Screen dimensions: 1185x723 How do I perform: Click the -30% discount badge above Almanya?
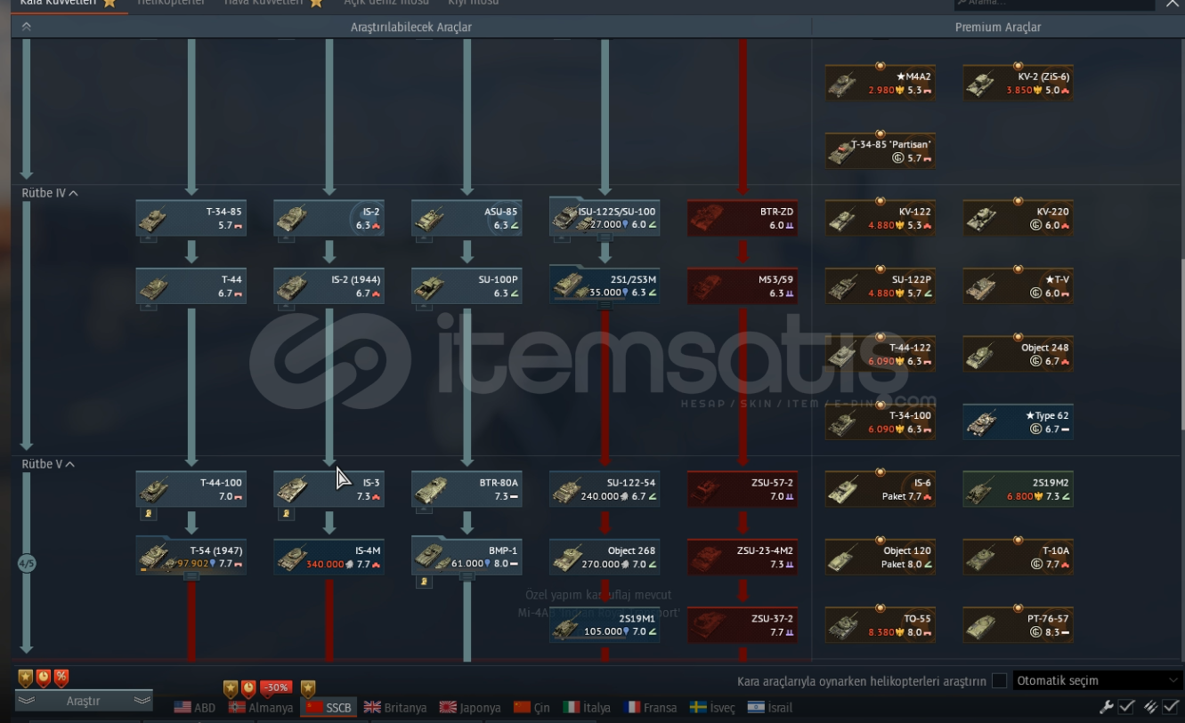[276, 687]
